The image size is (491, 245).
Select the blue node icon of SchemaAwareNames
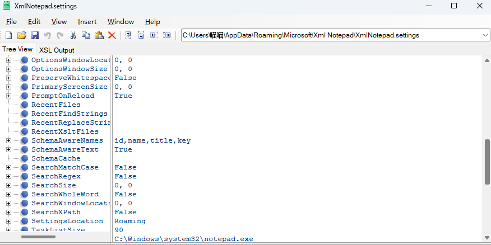pyautogui.click(x=25, y=140)
